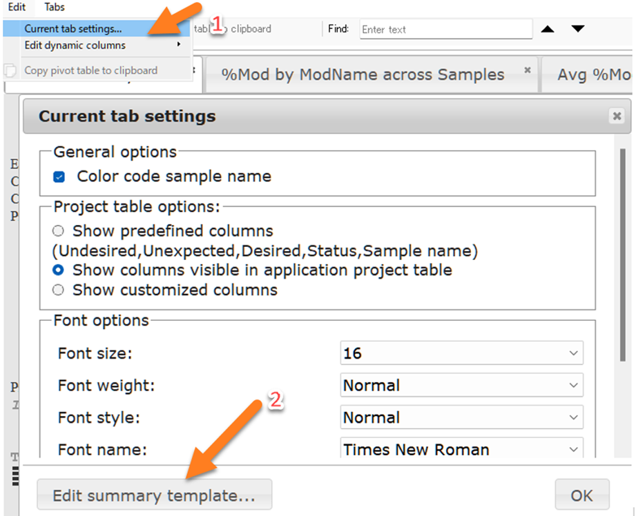
Task: Confirm with the OK button
Action: [x=581, y=495]
